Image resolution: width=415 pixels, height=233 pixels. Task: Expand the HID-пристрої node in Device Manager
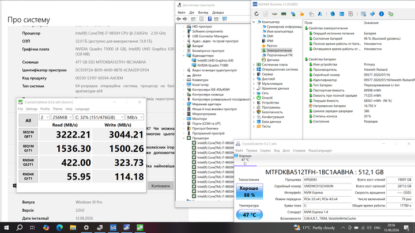click(184, 26)
